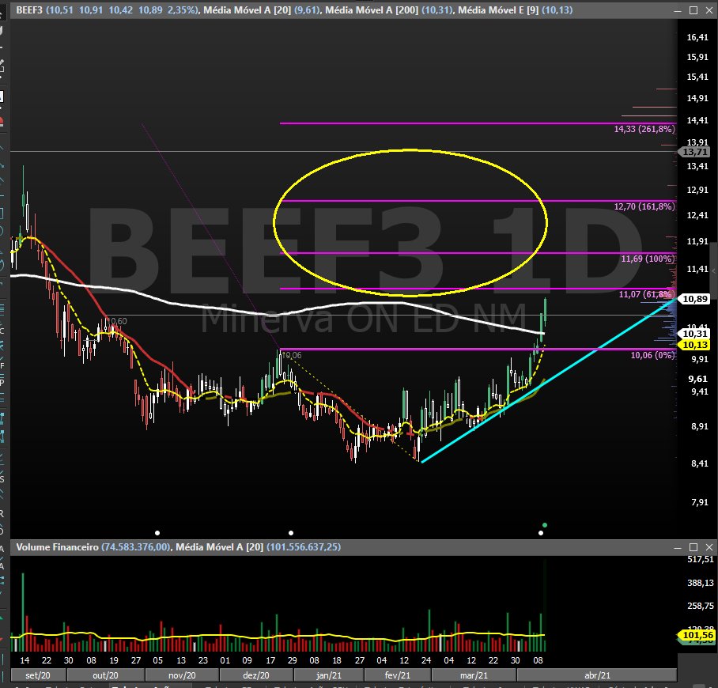Select the 10,06 (0%) Fibonacci level label
Image resolution: width=718 pixels, height=688 pixels.
click(x=652, y=355)
